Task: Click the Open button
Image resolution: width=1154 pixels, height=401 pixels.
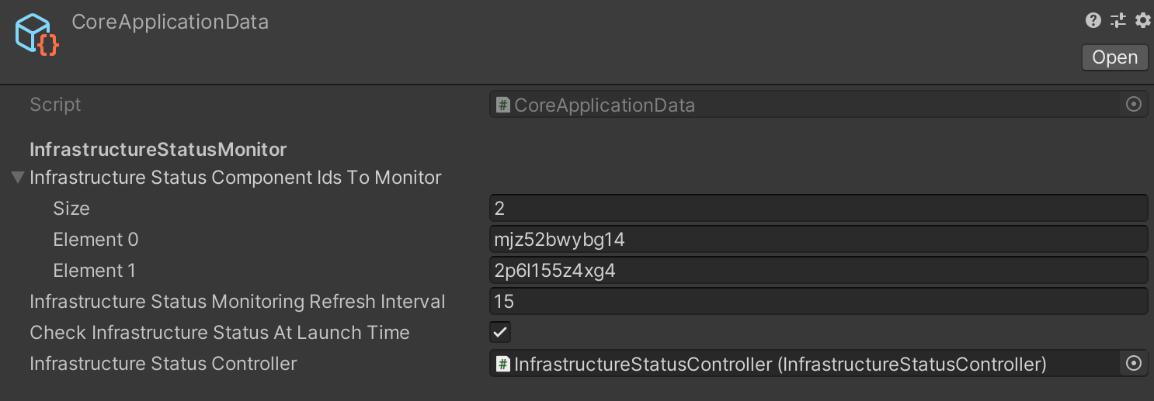Action: (1114, 57)
